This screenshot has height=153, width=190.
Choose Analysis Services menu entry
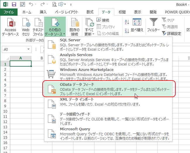[108, 59]
